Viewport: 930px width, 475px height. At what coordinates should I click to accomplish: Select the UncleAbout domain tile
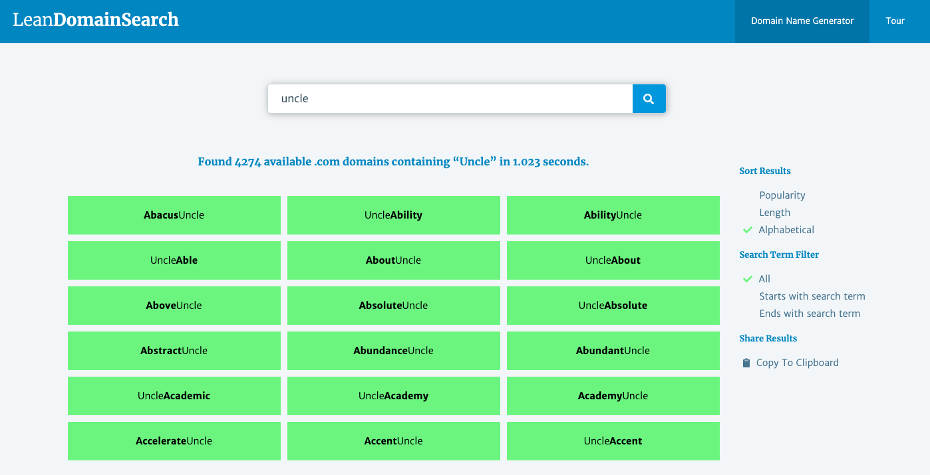click(613, 260)
